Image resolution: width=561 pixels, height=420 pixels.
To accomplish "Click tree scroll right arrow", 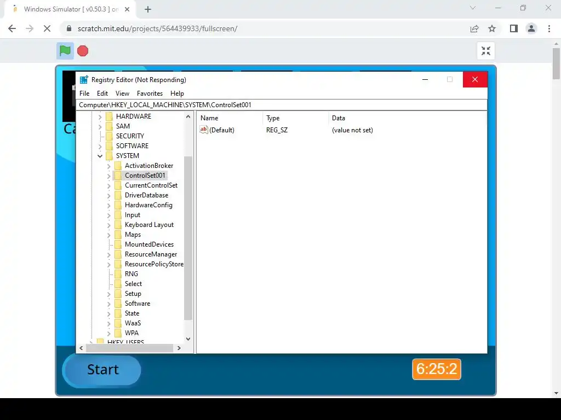I will tap(179, 348).
